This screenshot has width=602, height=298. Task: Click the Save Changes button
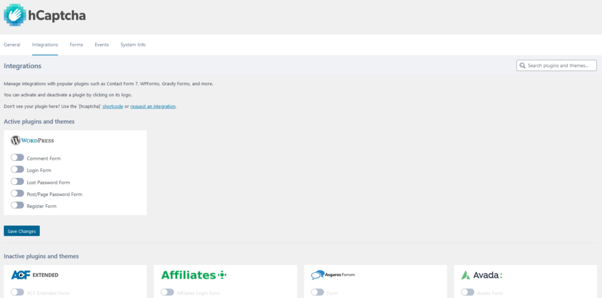(22, 231)
